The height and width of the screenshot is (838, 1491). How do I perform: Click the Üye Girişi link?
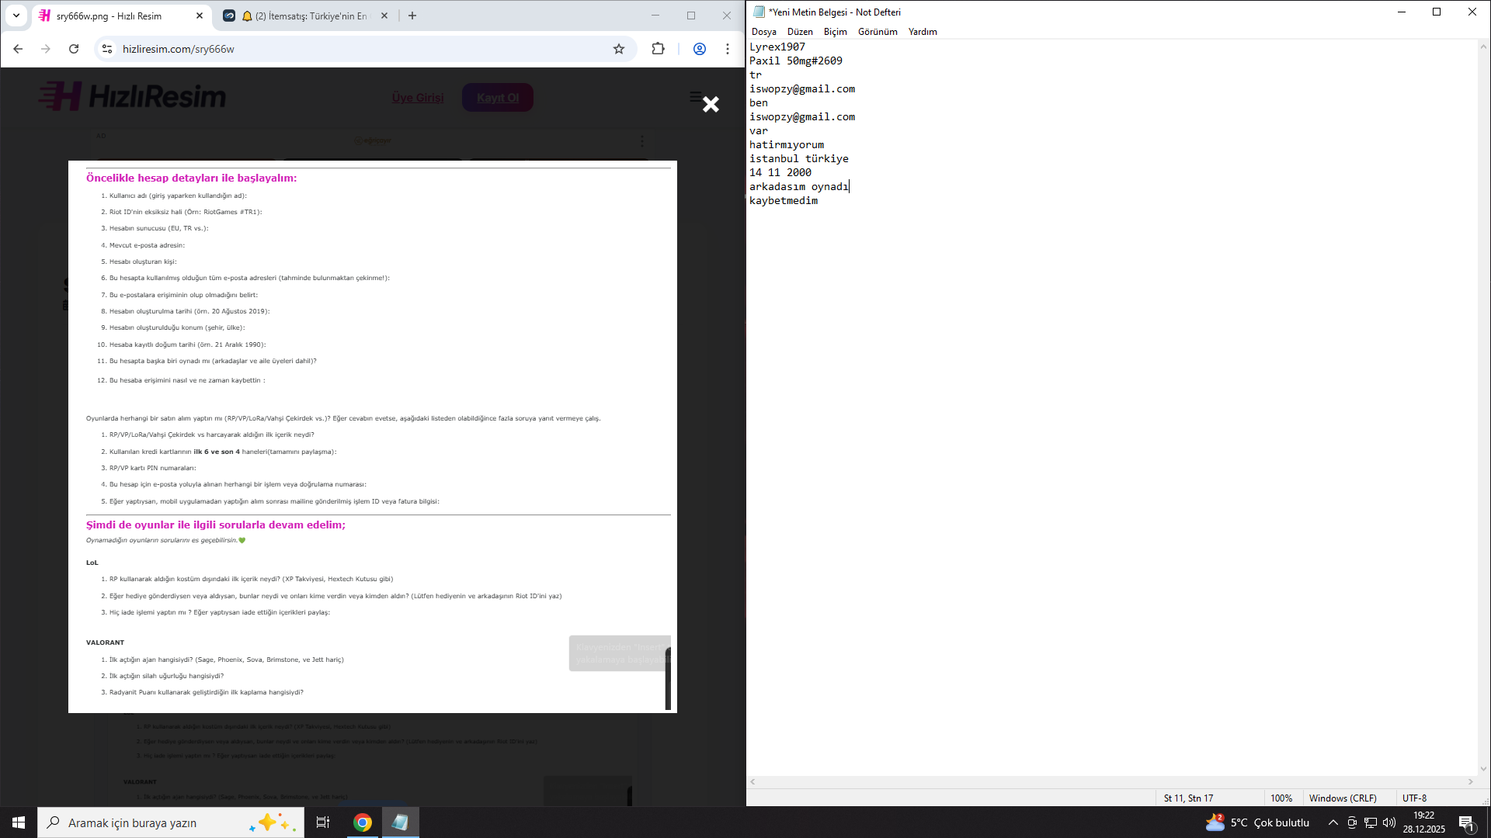[x=418, y=98]
